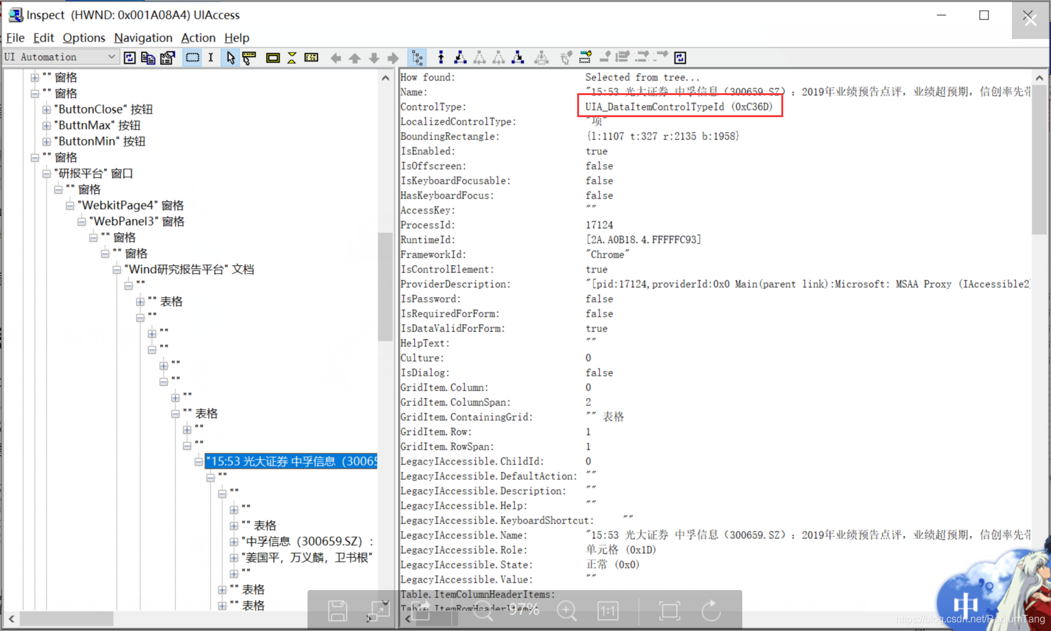Navigate to Parent element icon
Image resolution: width=1051 pixels, height=631 pixels.
pos(441,58)
